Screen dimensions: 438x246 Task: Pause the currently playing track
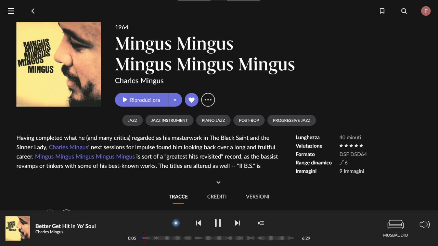218,223
